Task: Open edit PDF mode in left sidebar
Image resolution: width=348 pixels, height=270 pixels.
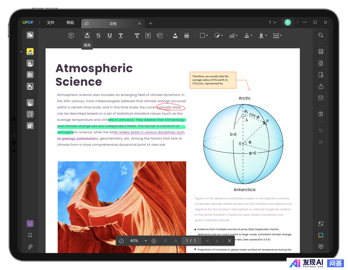Action: click(30, 63)
